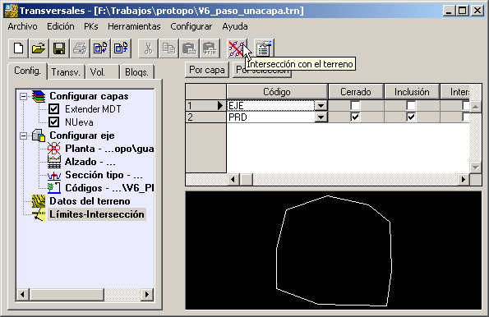Click the paste clipboard icon
Viewport: 489px width, 317px height.
point(189,48)
